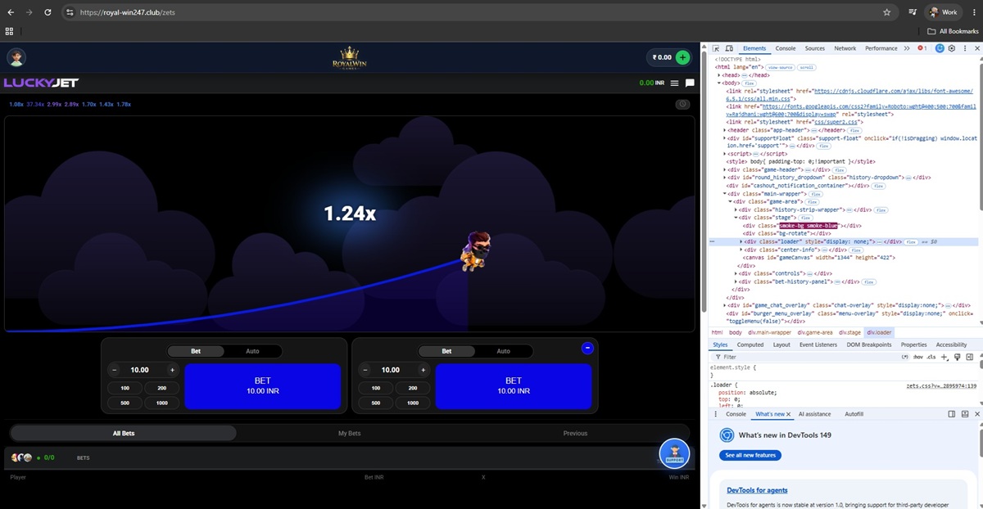Expand the head element node

pos(719,74)
